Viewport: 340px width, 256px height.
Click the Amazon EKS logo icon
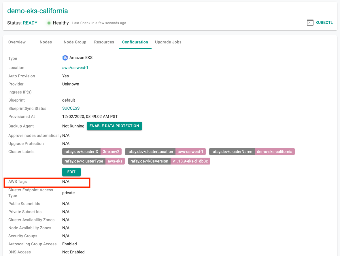(x=65, y=58)
